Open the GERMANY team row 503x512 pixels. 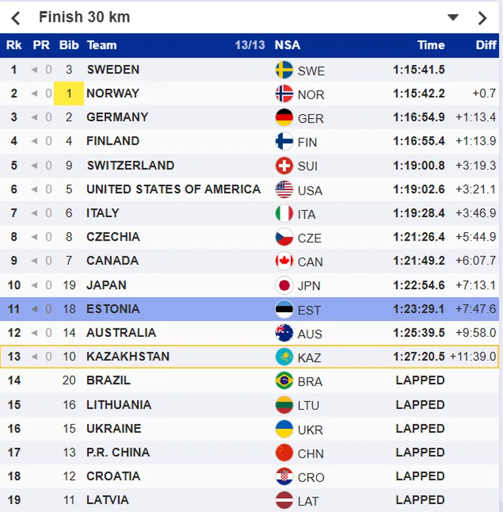coord(250,117)
